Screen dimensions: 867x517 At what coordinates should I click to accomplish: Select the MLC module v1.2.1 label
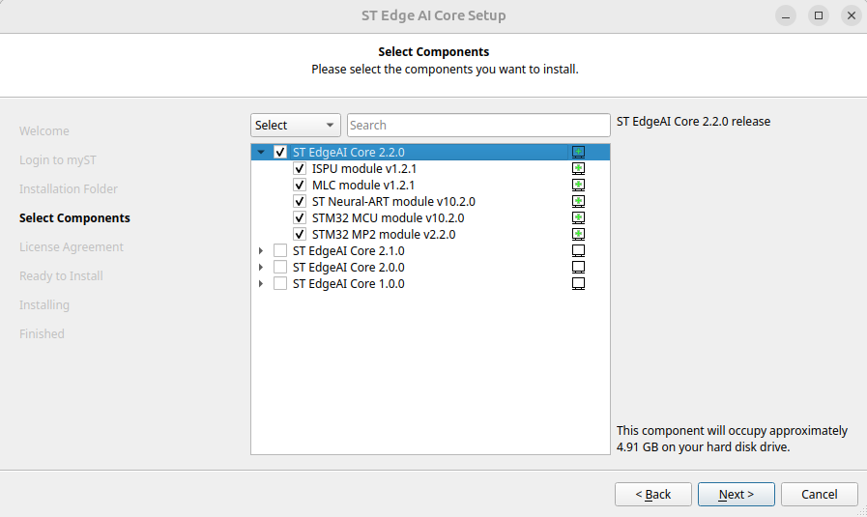coord(363,185)
